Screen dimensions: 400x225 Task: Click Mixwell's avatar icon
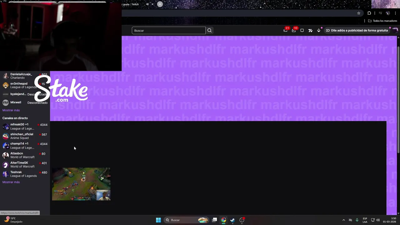click(6, 102)
